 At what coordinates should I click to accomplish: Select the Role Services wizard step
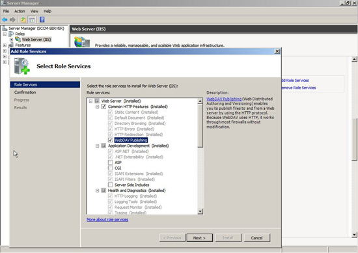coord(45,85)
